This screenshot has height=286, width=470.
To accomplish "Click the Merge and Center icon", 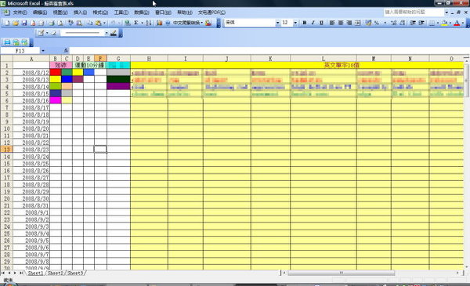I will click(358, 23).
